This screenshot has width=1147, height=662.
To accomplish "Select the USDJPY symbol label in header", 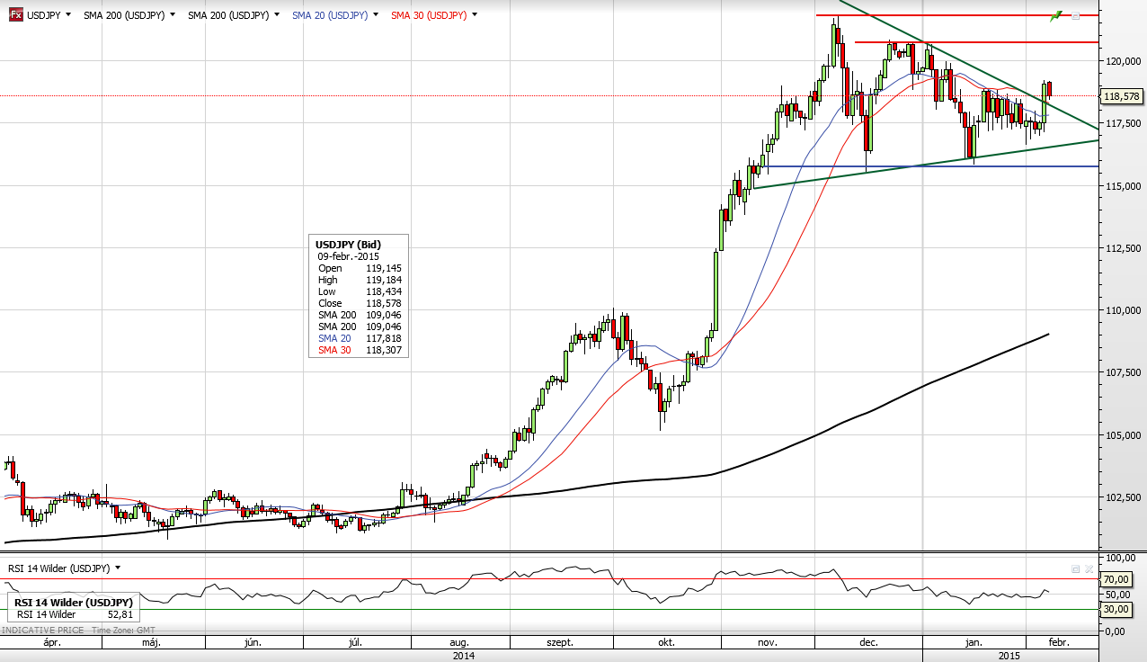I will click(44, 15).
